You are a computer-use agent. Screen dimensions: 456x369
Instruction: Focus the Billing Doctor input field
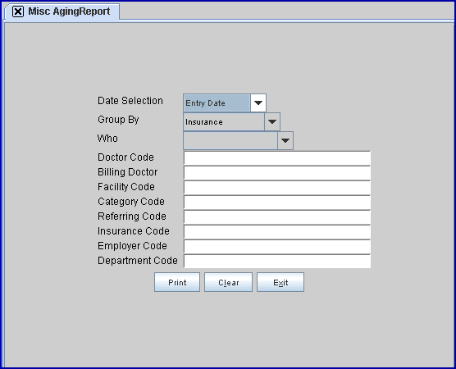coord(277,173)
